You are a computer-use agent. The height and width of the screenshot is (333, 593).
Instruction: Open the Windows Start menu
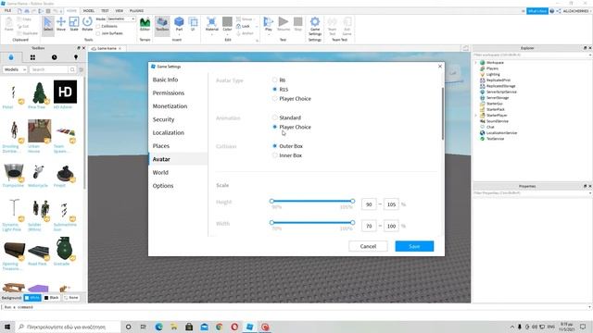point(7,327)
